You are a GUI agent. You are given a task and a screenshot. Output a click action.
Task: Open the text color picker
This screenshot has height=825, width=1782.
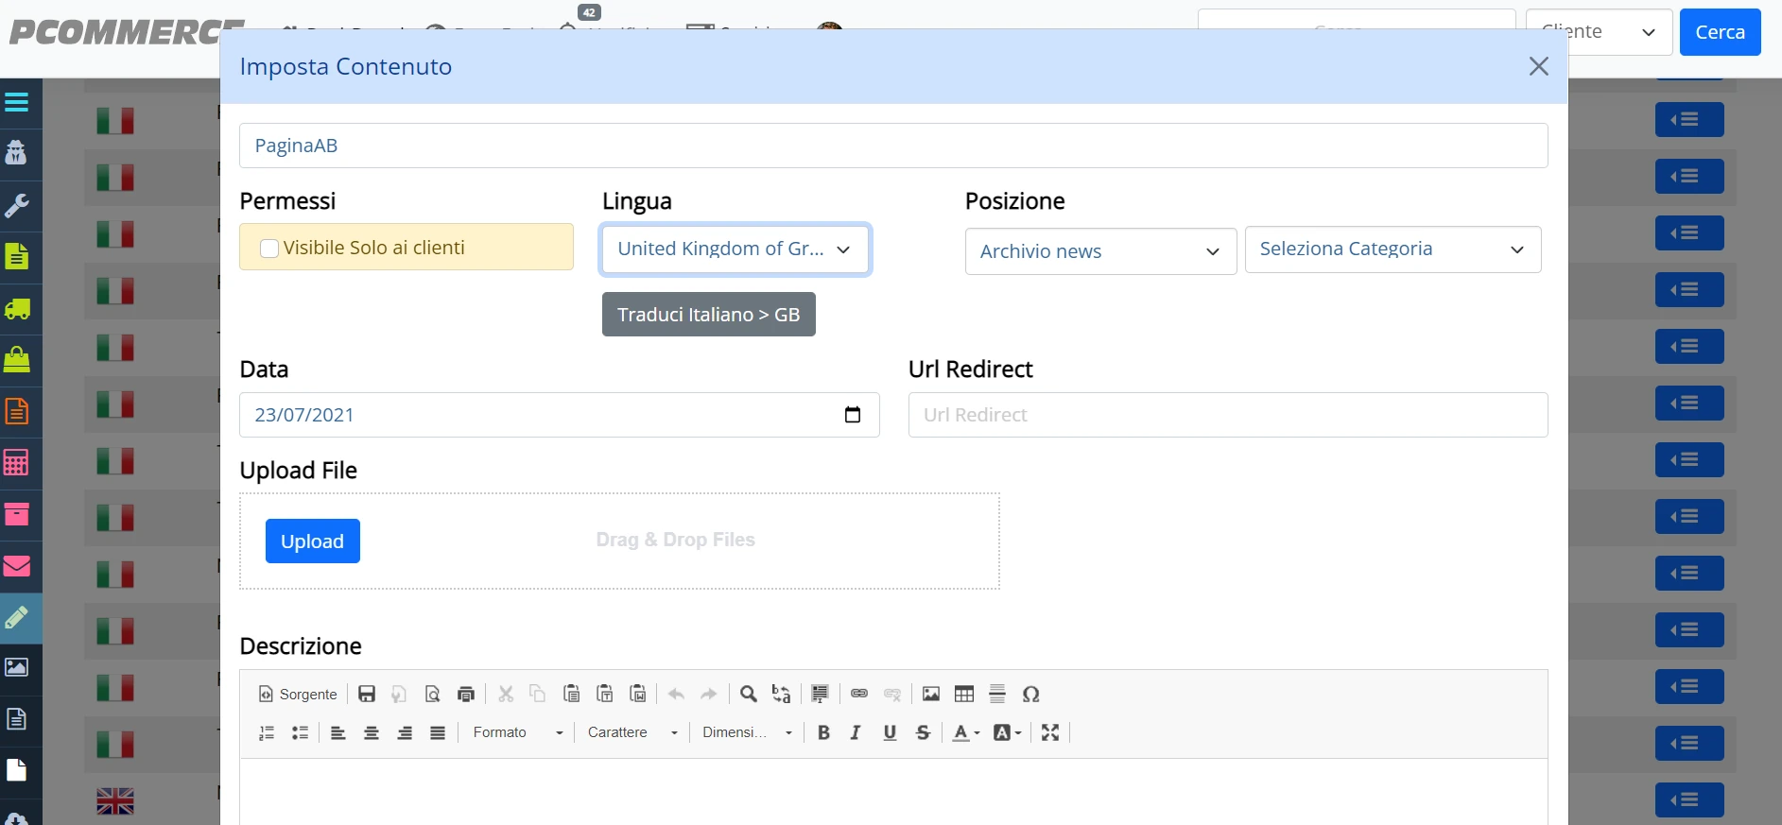pyautogui.click(x=966, y=732)
